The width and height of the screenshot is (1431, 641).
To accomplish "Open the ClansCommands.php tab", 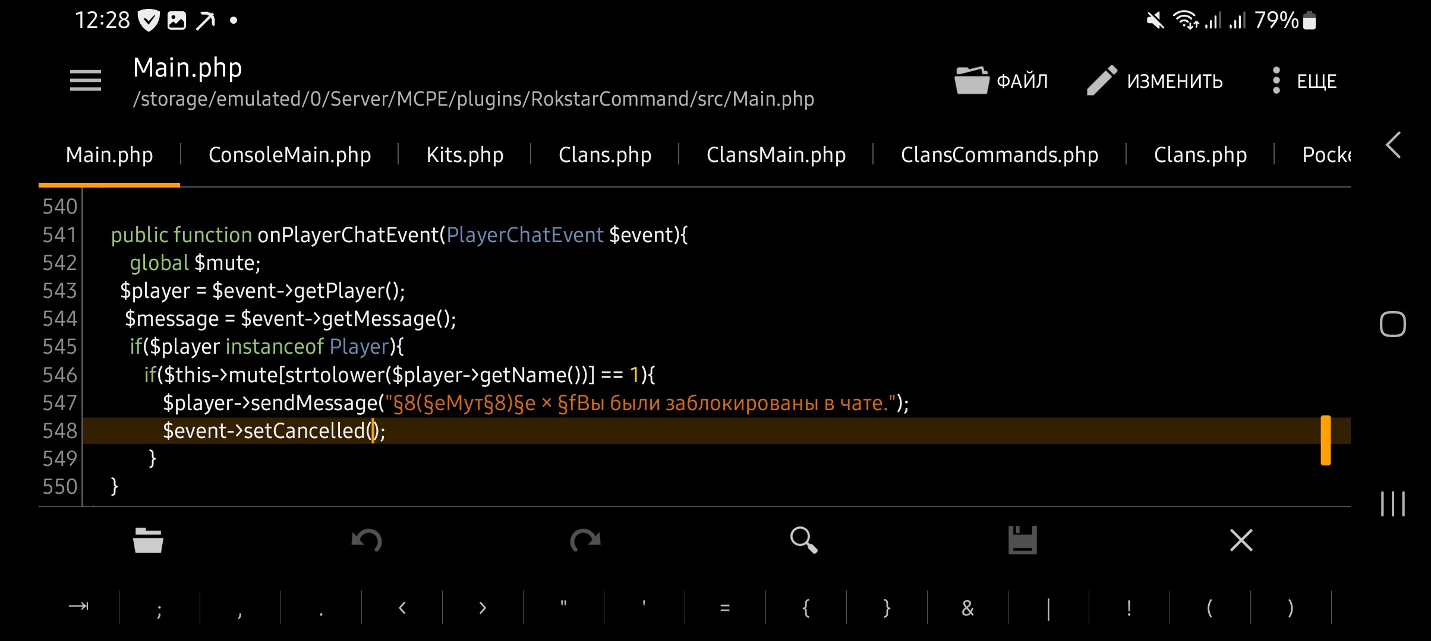I will tap(999, 155).
